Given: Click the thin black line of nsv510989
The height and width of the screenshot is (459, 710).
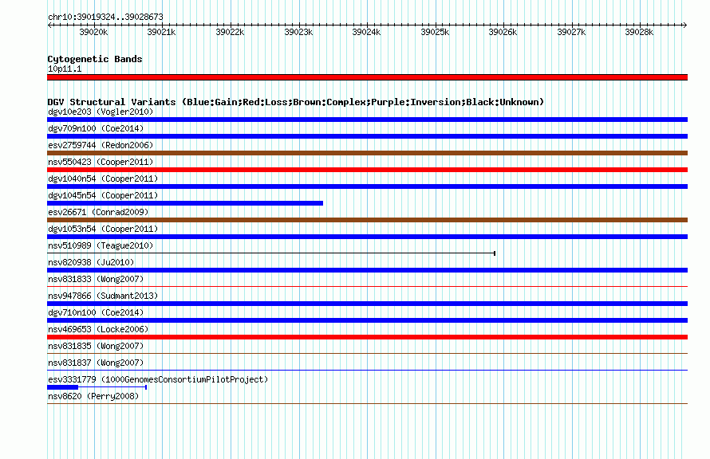Looking at the screenshot, I should click(271, 253).
